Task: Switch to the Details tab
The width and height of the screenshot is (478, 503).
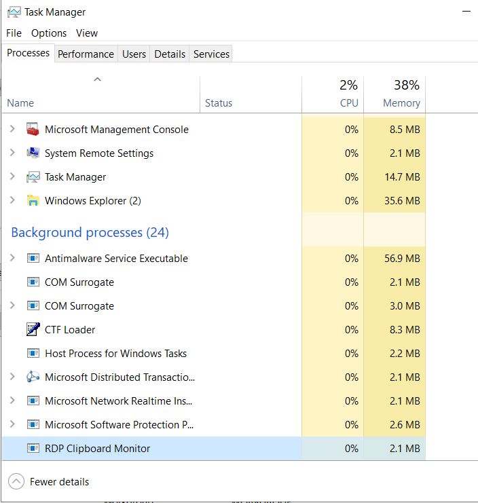Action: [170, 54]
